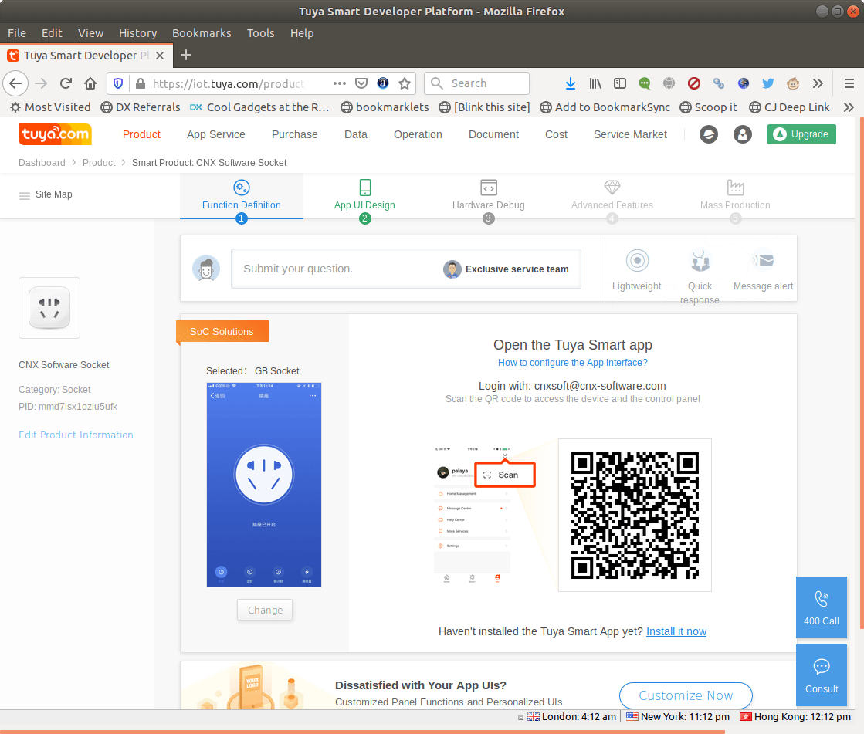This screenshot has width=864, height=734.
Task: Open the user account avatar icon
Action: click(x=742, y=134)
